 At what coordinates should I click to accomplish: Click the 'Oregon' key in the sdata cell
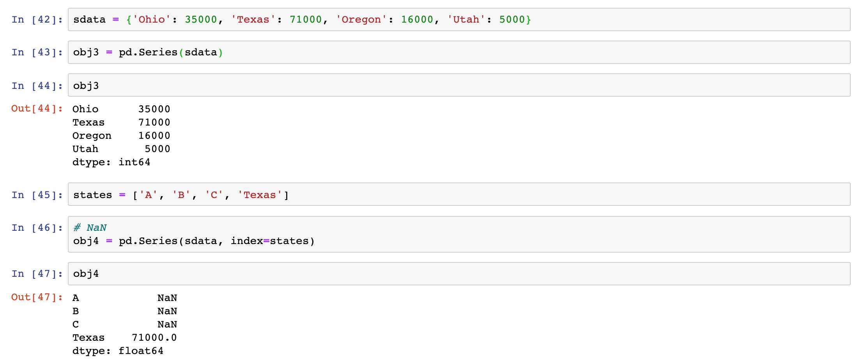361,19
